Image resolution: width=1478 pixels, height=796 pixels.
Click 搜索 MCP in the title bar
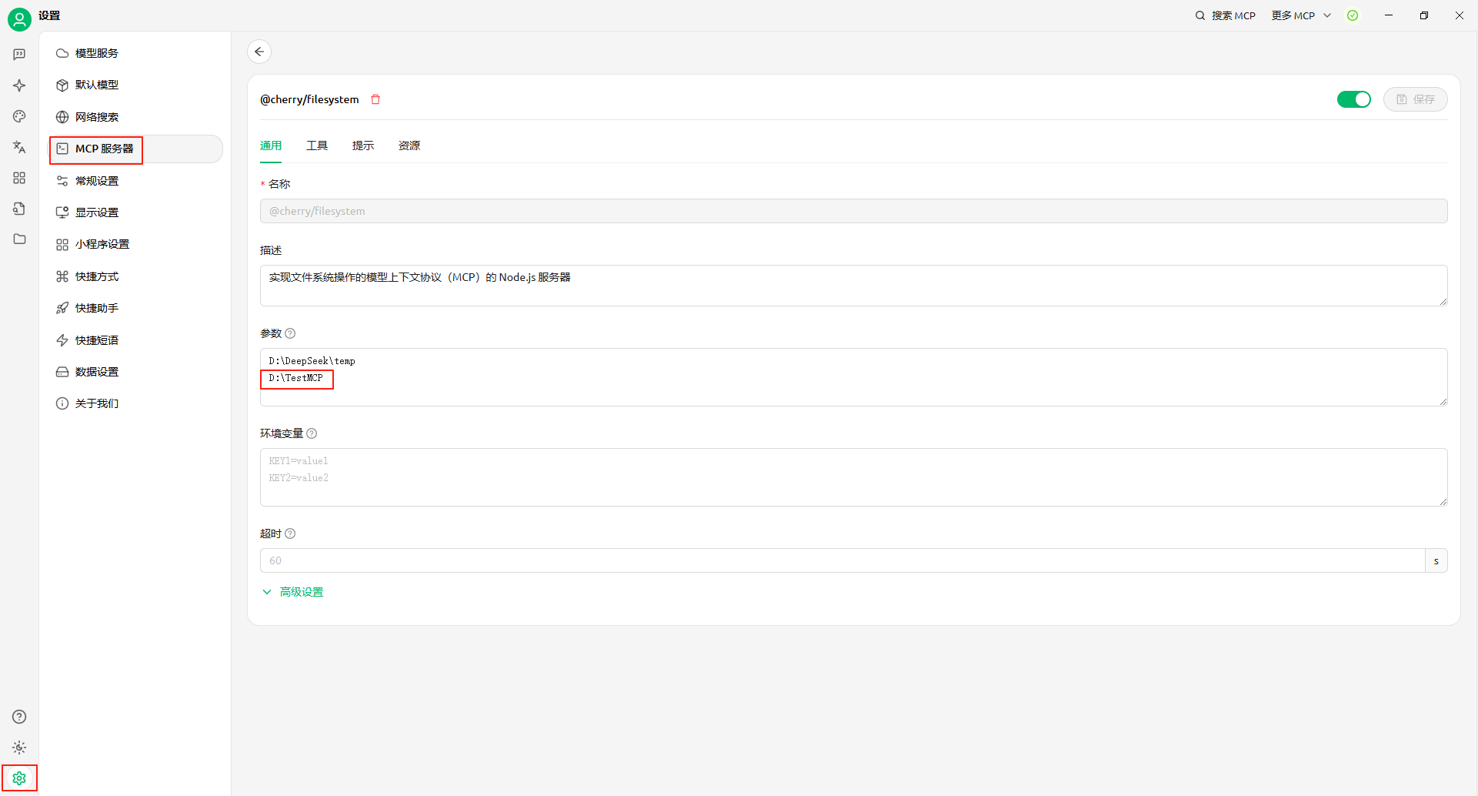tap(1225, 15)
